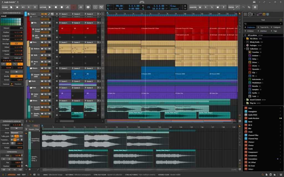Click the round X icon beside ÉDITER
Screen dimensions: 284x177
(255, 7)
